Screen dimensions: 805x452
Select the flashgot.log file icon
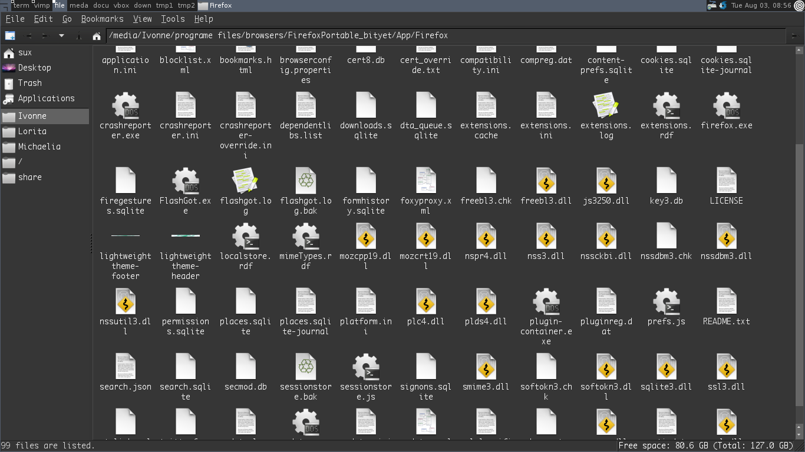(246, 181)
